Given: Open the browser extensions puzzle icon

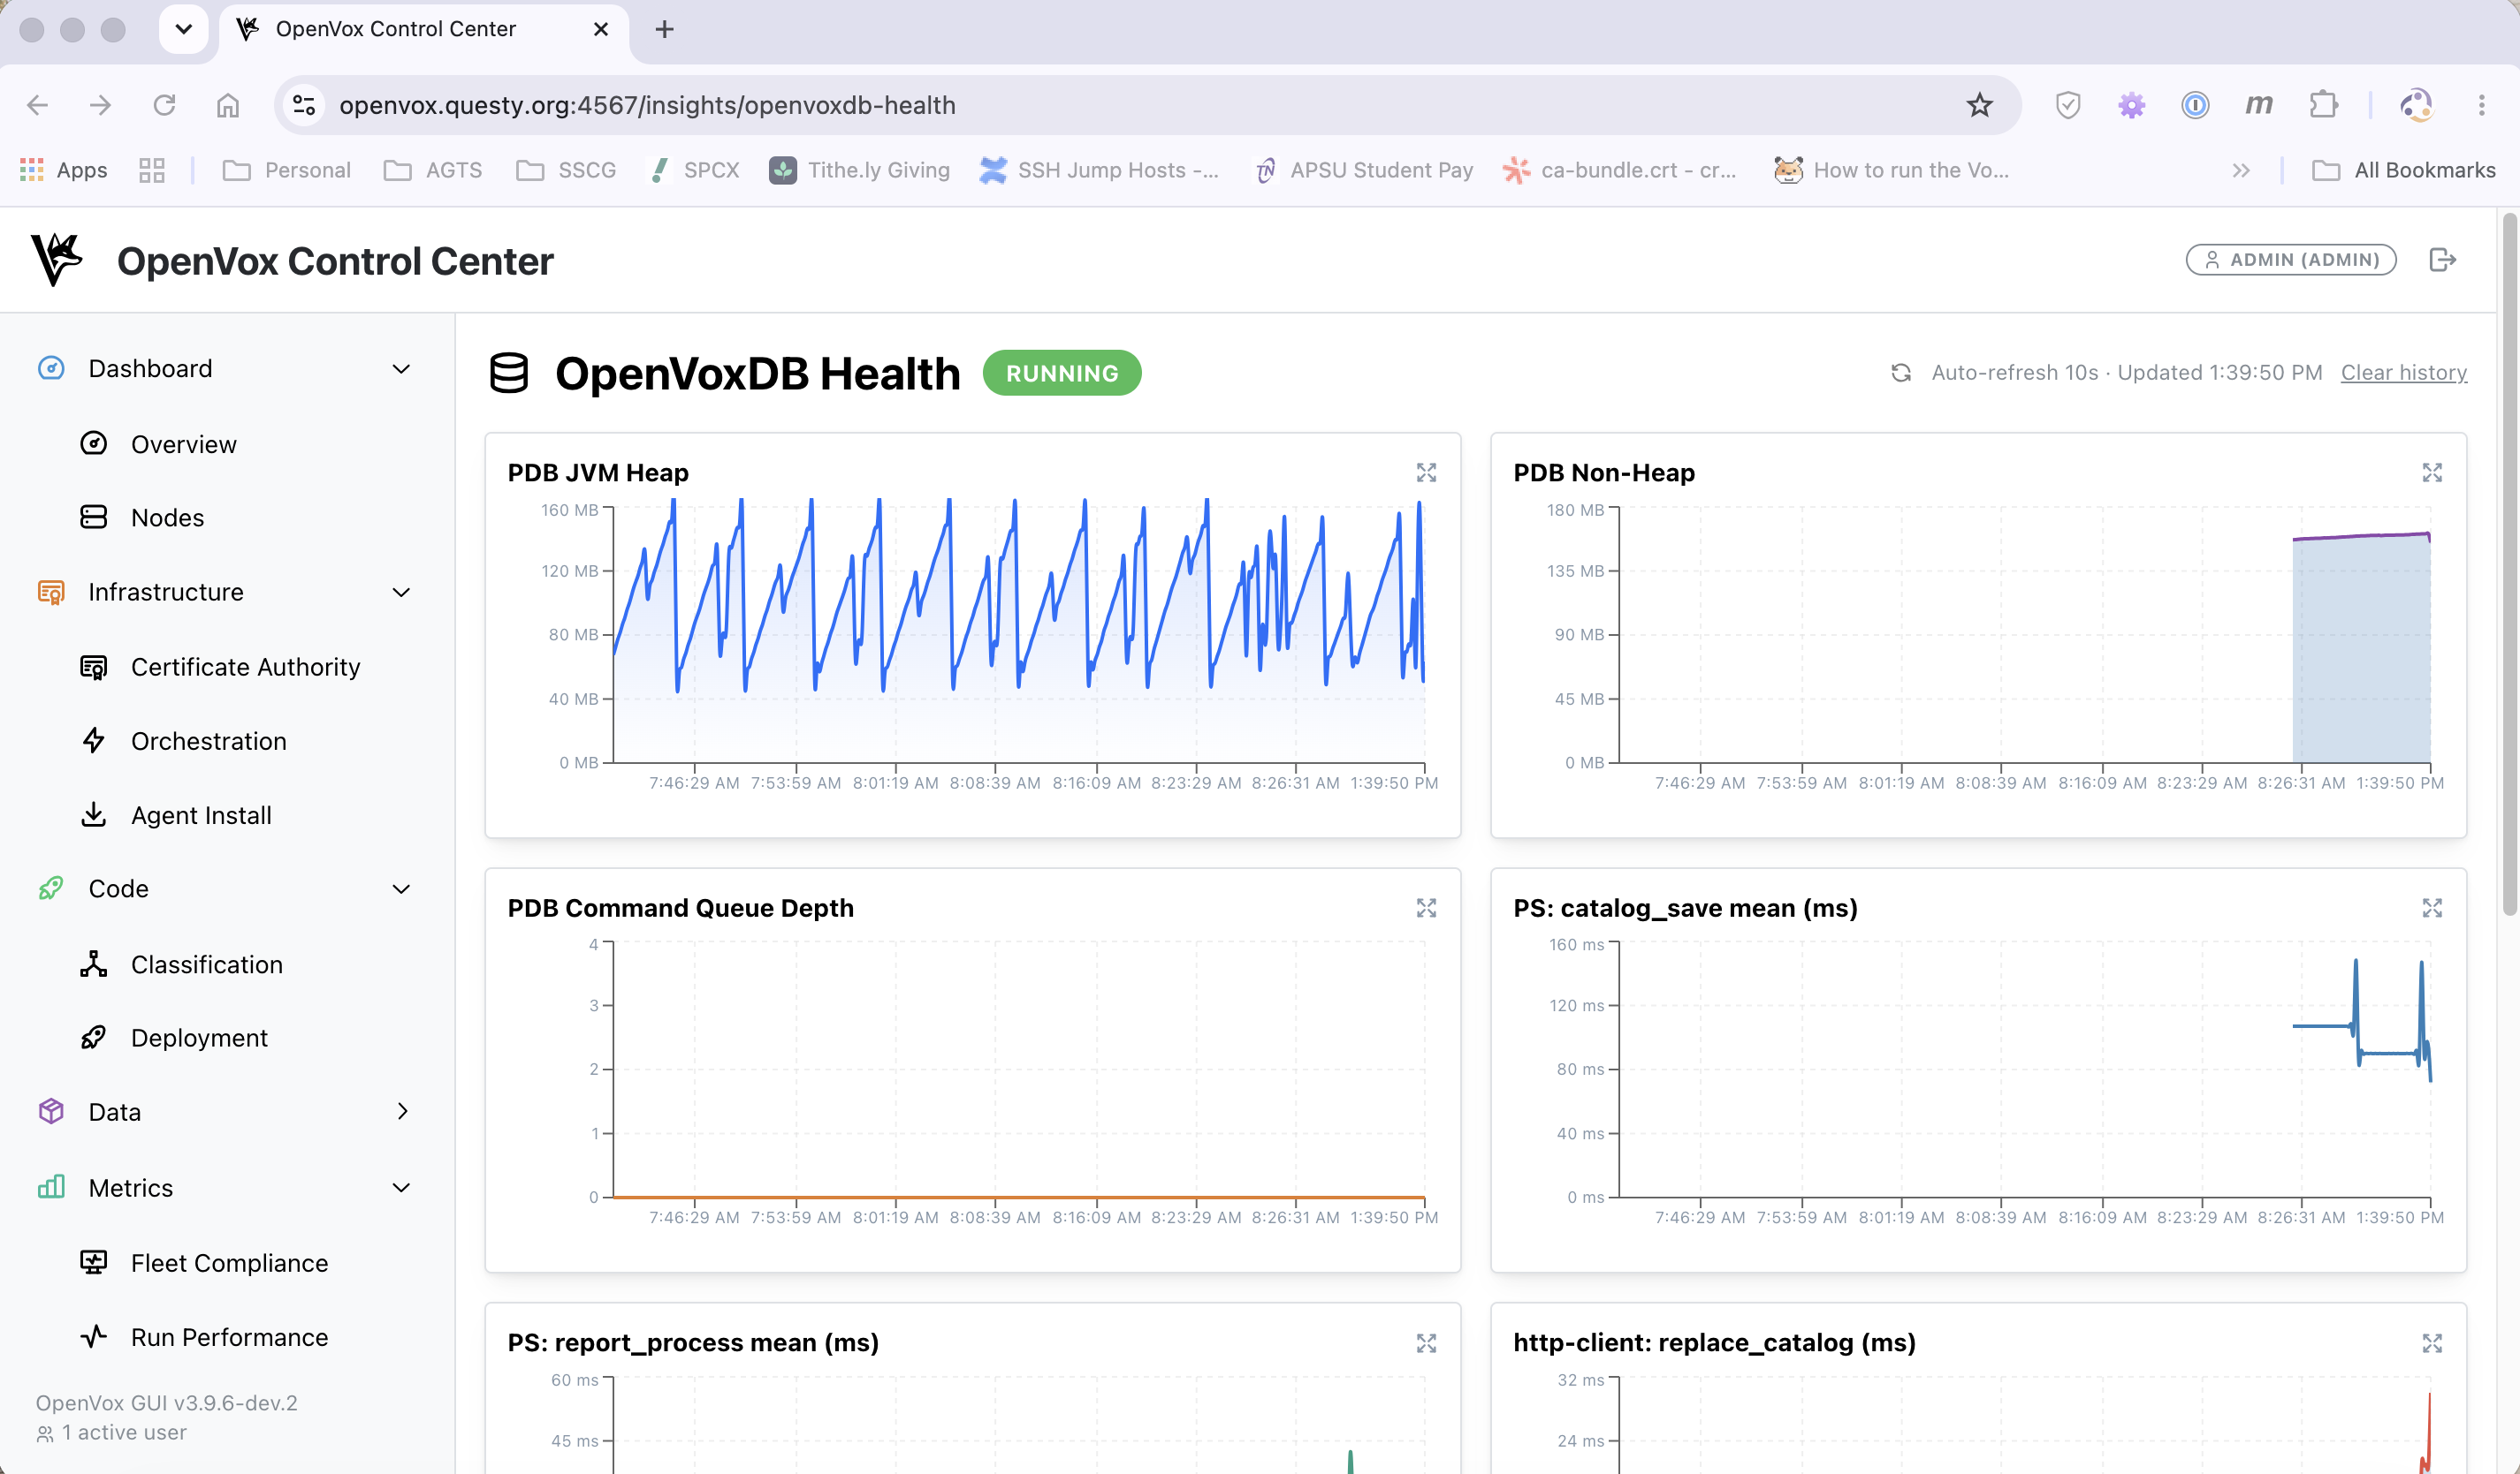Looking at the screenshot, I should [2323, 105].
